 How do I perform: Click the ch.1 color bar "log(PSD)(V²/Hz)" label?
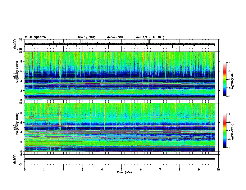(232, 81)
